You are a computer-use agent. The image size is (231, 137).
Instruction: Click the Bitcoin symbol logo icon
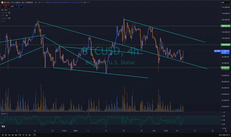click(x=2, y=2)
